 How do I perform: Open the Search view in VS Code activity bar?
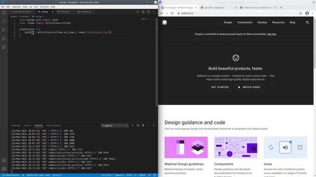[x=4, y=21]
